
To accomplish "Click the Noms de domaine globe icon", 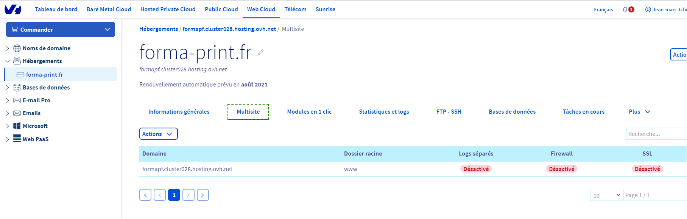I will tap(17, 48).
